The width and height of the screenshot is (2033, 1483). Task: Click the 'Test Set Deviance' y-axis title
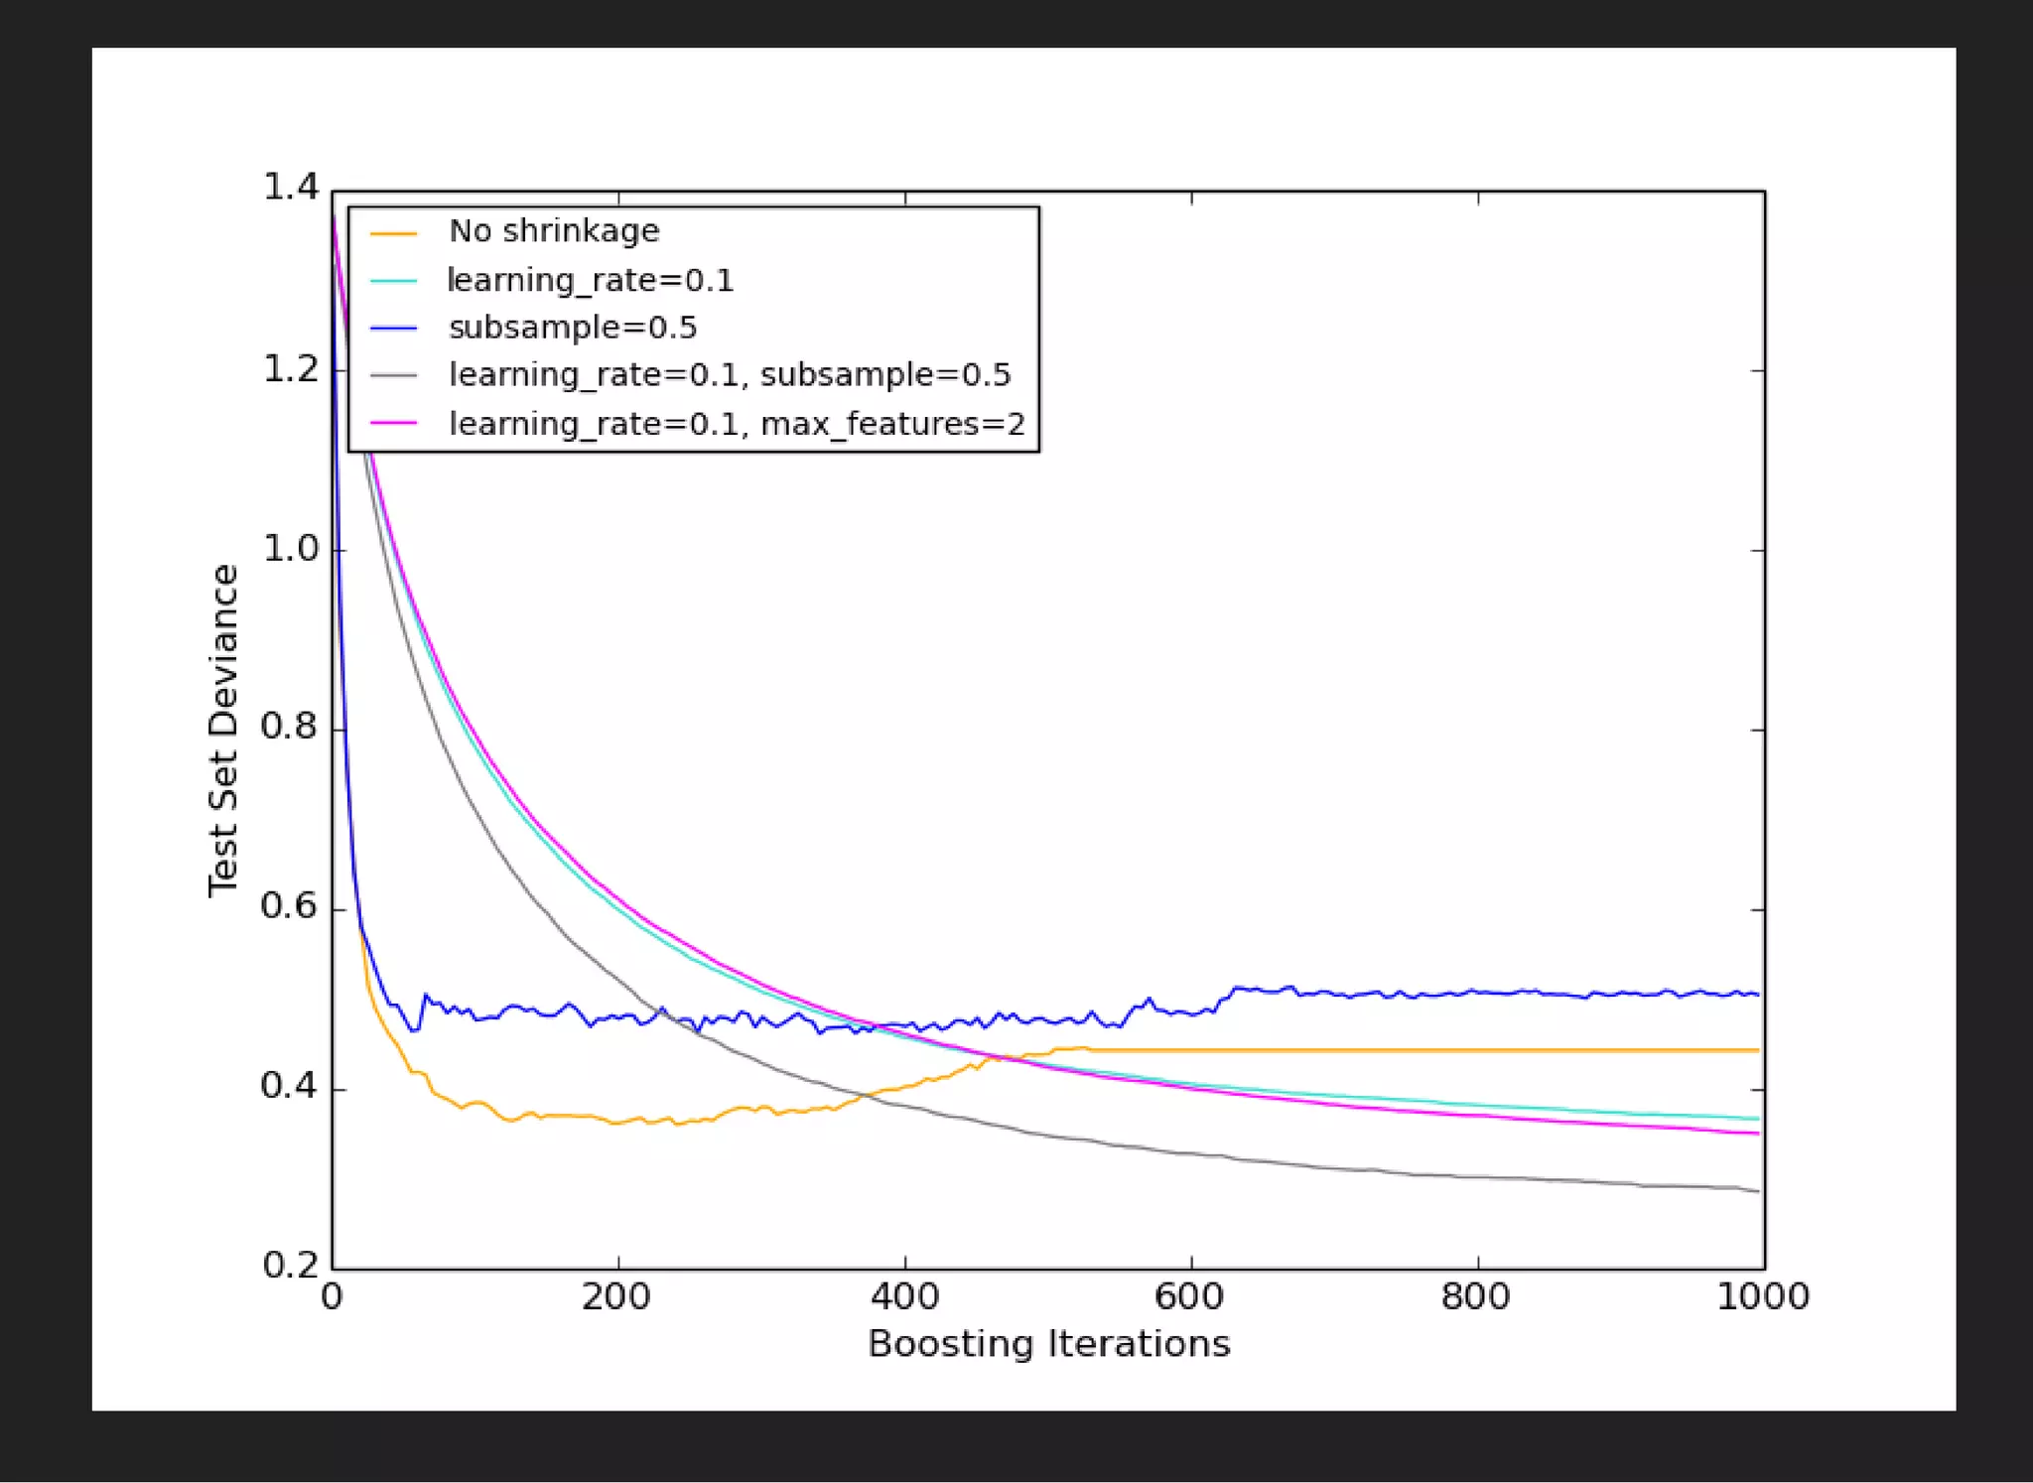point(224,731)
